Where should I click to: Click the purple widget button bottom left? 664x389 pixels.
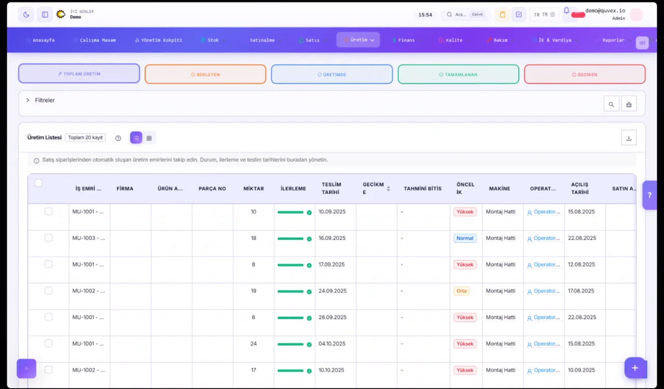pyautogui.click(x=26, y=368)
